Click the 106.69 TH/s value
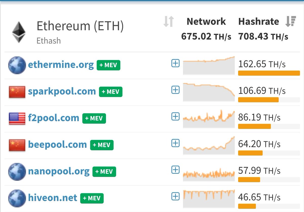304x212 pixels. [262, 91]
